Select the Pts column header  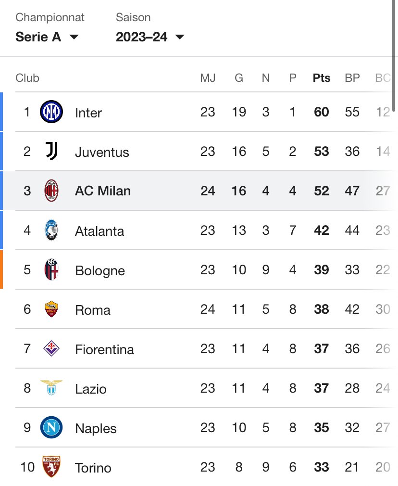coord(322,78)
